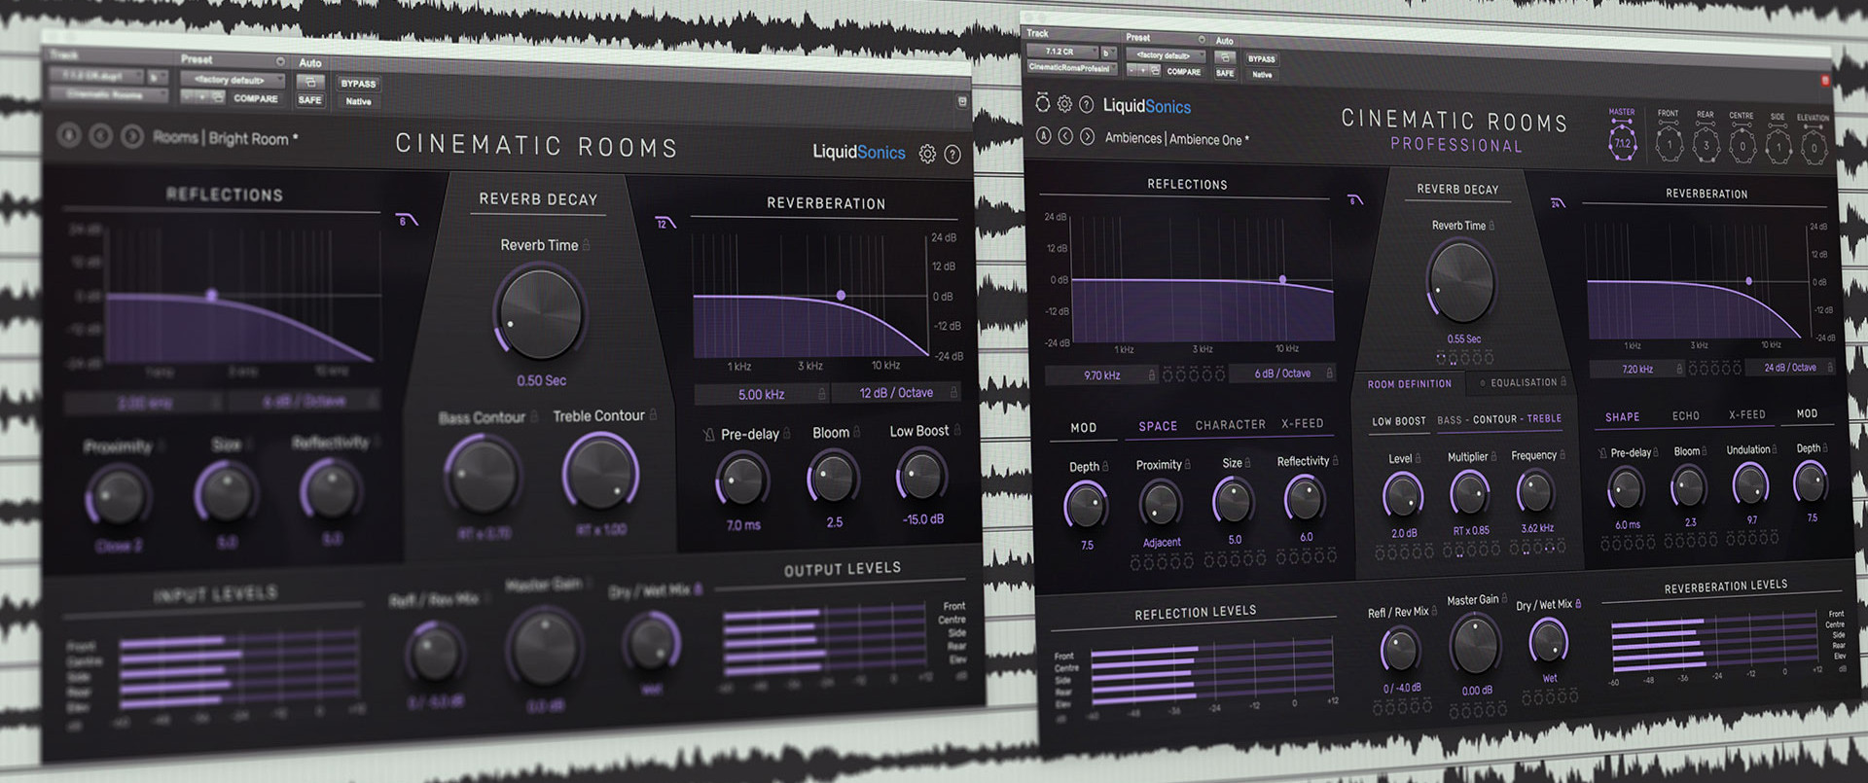This screenshot has height=783, width=1868.
Task: Open factory default preset dropdown in Professional window
Action: pos(1167,55)
